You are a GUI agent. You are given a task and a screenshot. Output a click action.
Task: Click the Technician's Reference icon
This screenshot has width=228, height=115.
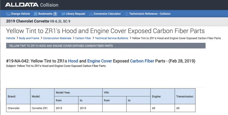pyautogui.click(x=127, y=14)
